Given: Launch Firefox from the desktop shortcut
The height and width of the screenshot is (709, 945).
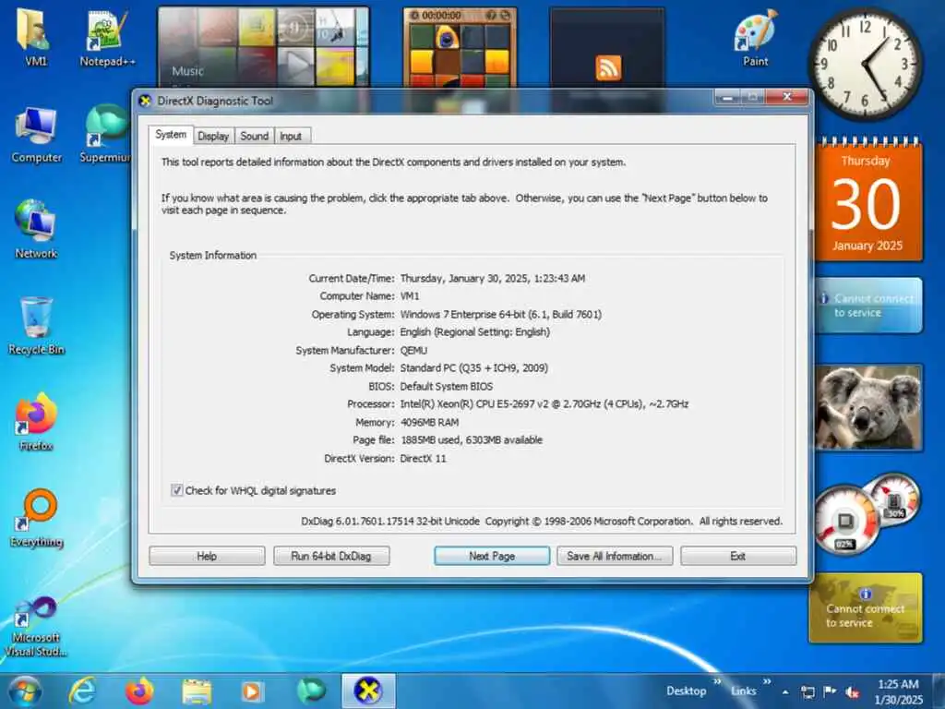Looking at the screenshot, I should (x=36, y=421).
